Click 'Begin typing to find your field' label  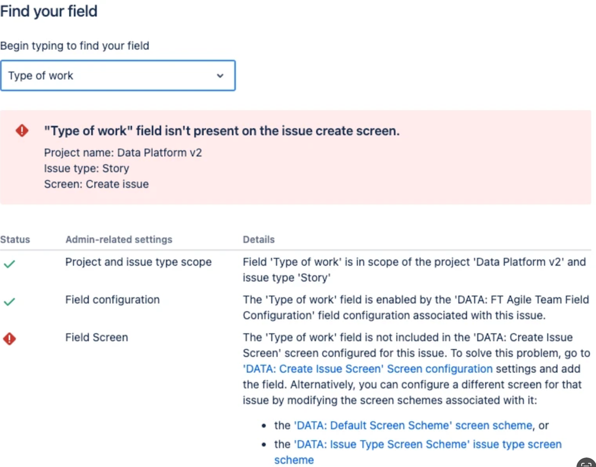75,46
